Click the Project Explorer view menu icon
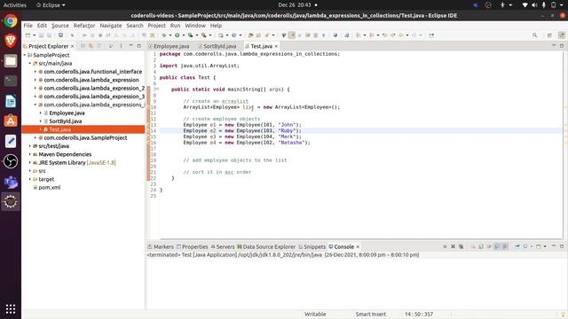 pyautogui.click(x=121, y=46)
